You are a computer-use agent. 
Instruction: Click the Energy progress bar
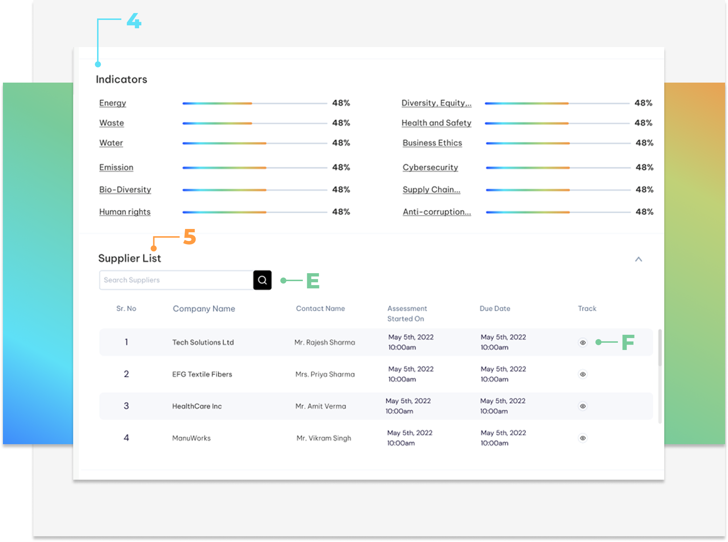[254, 104]
